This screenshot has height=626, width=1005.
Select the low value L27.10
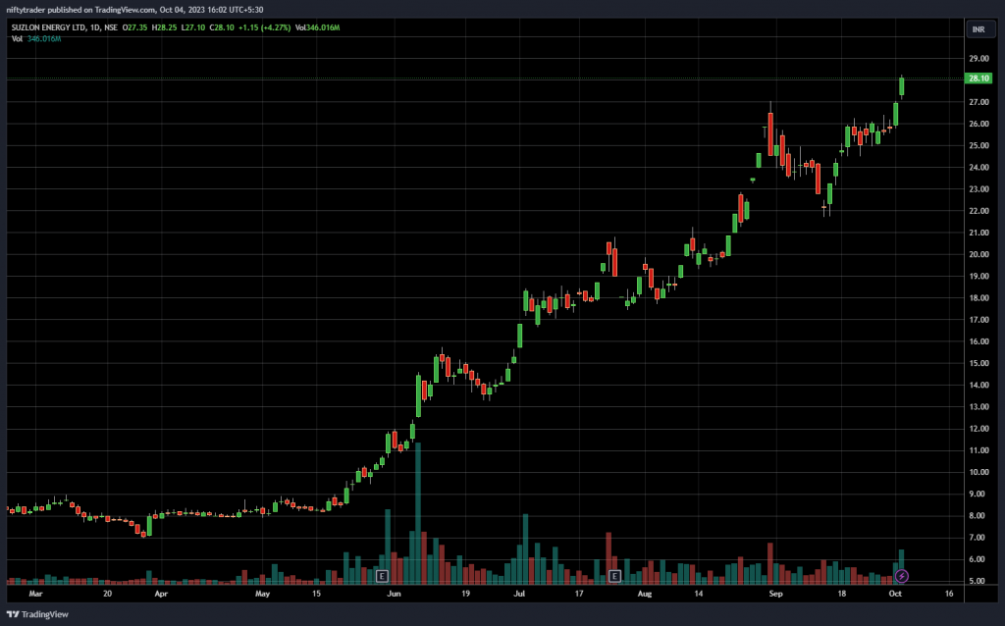point(193,27)
